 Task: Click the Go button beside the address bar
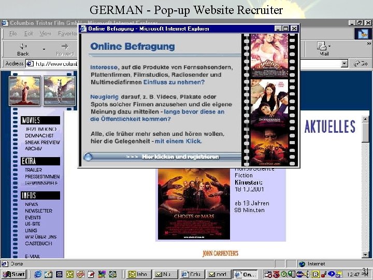[361, 64]
